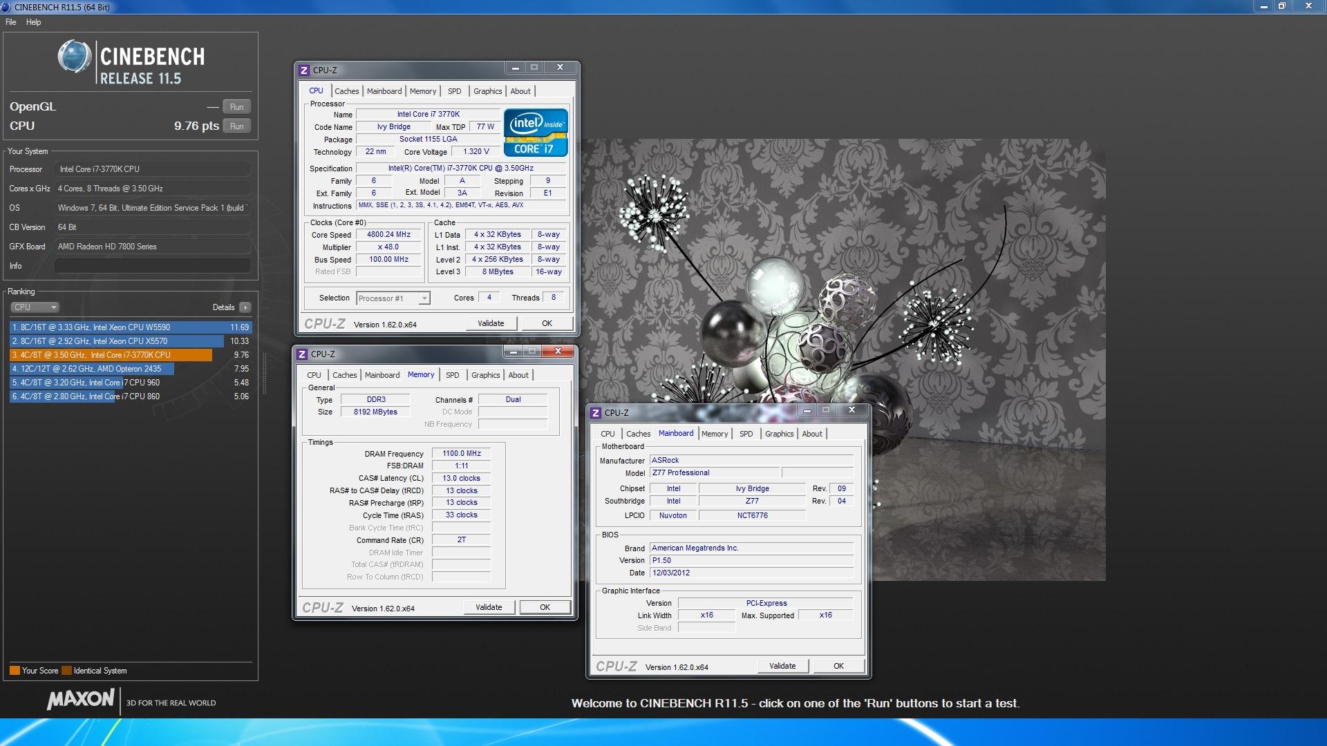This screenshot has width=1327, height=746.
Task: Open the Help menu
Action: click(x=33, y=22)
